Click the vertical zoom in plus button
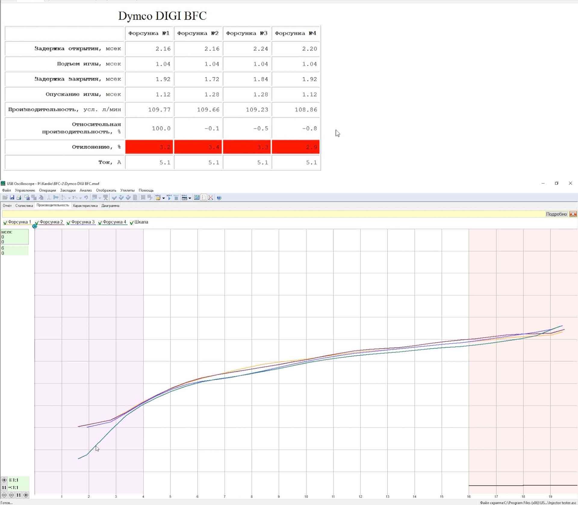578x505 pixels. [x=4, y=480]
